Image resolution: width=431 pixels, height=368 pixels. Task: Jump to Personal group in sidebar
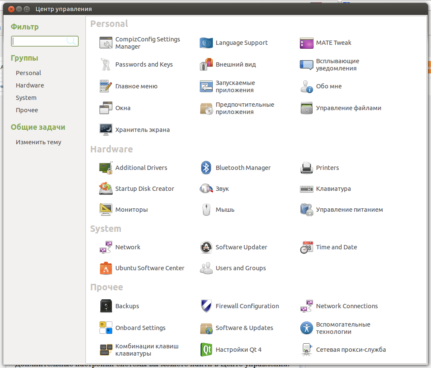tap(28, 73)
